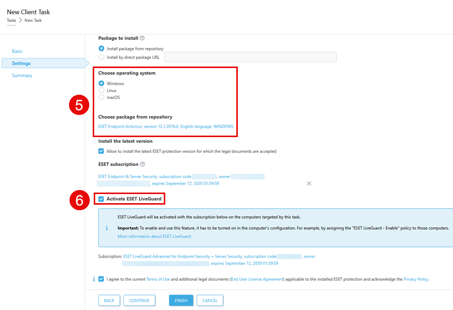This screenshot has height=310, width=453.
Task: Click the FINISH button
Action: (181, 300)
